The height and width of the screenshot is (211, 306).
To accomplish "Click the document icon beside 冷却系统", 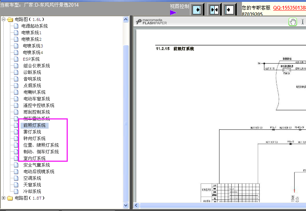I will [16, 192].
